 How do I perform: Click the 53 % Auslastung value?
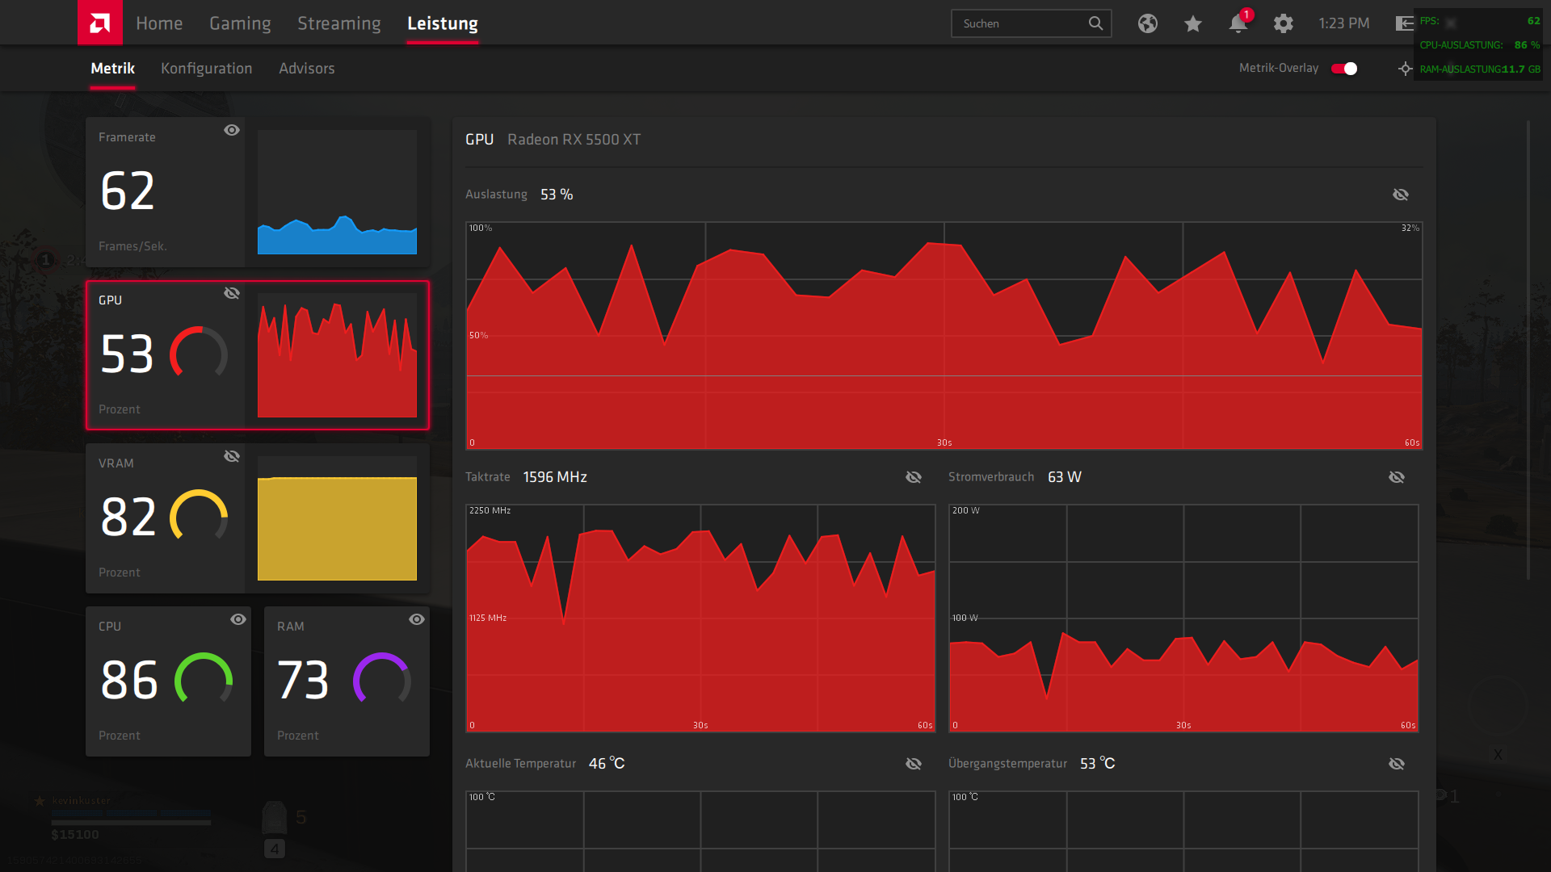point(557,195)
